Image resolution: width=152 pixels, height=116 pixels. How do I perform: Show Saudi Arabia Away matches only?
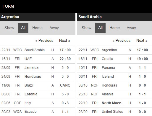(131, 28)
